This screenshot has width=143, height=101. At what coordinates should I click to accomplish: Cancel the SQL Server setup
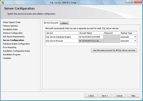[x=119, y=96]
